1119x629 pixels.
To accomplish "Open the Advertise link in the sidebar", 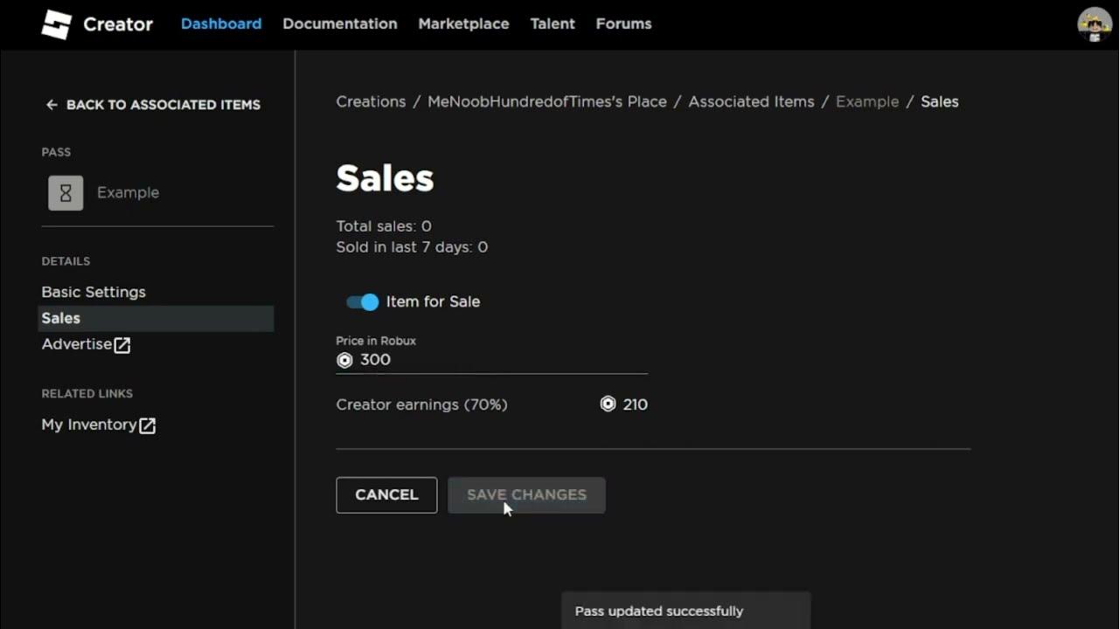I will click(86, 344).
